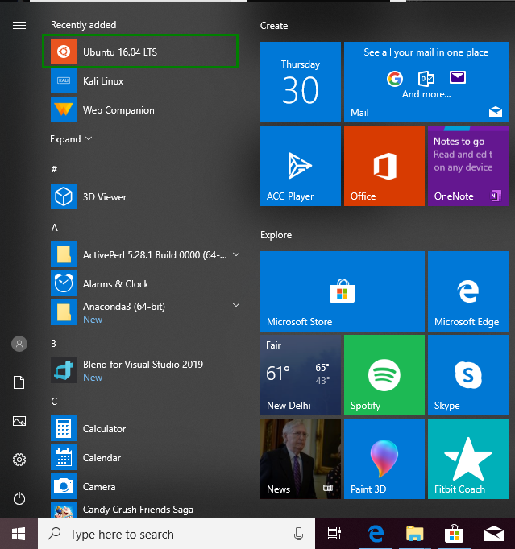
Task: Click the A letter heading in app list
Action: (x=54, y=228)
